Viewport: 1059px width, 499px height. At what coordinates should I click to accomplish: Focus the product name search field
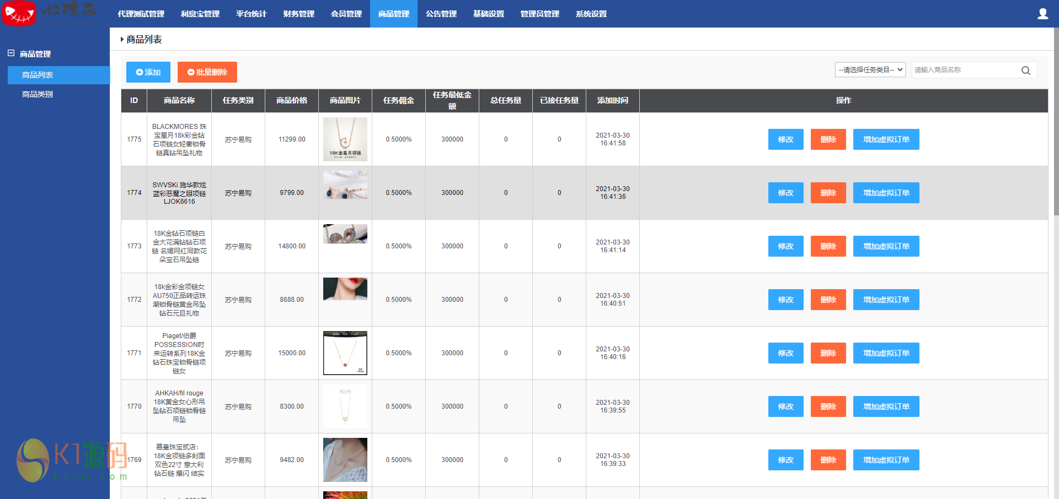tap(964, 70)
